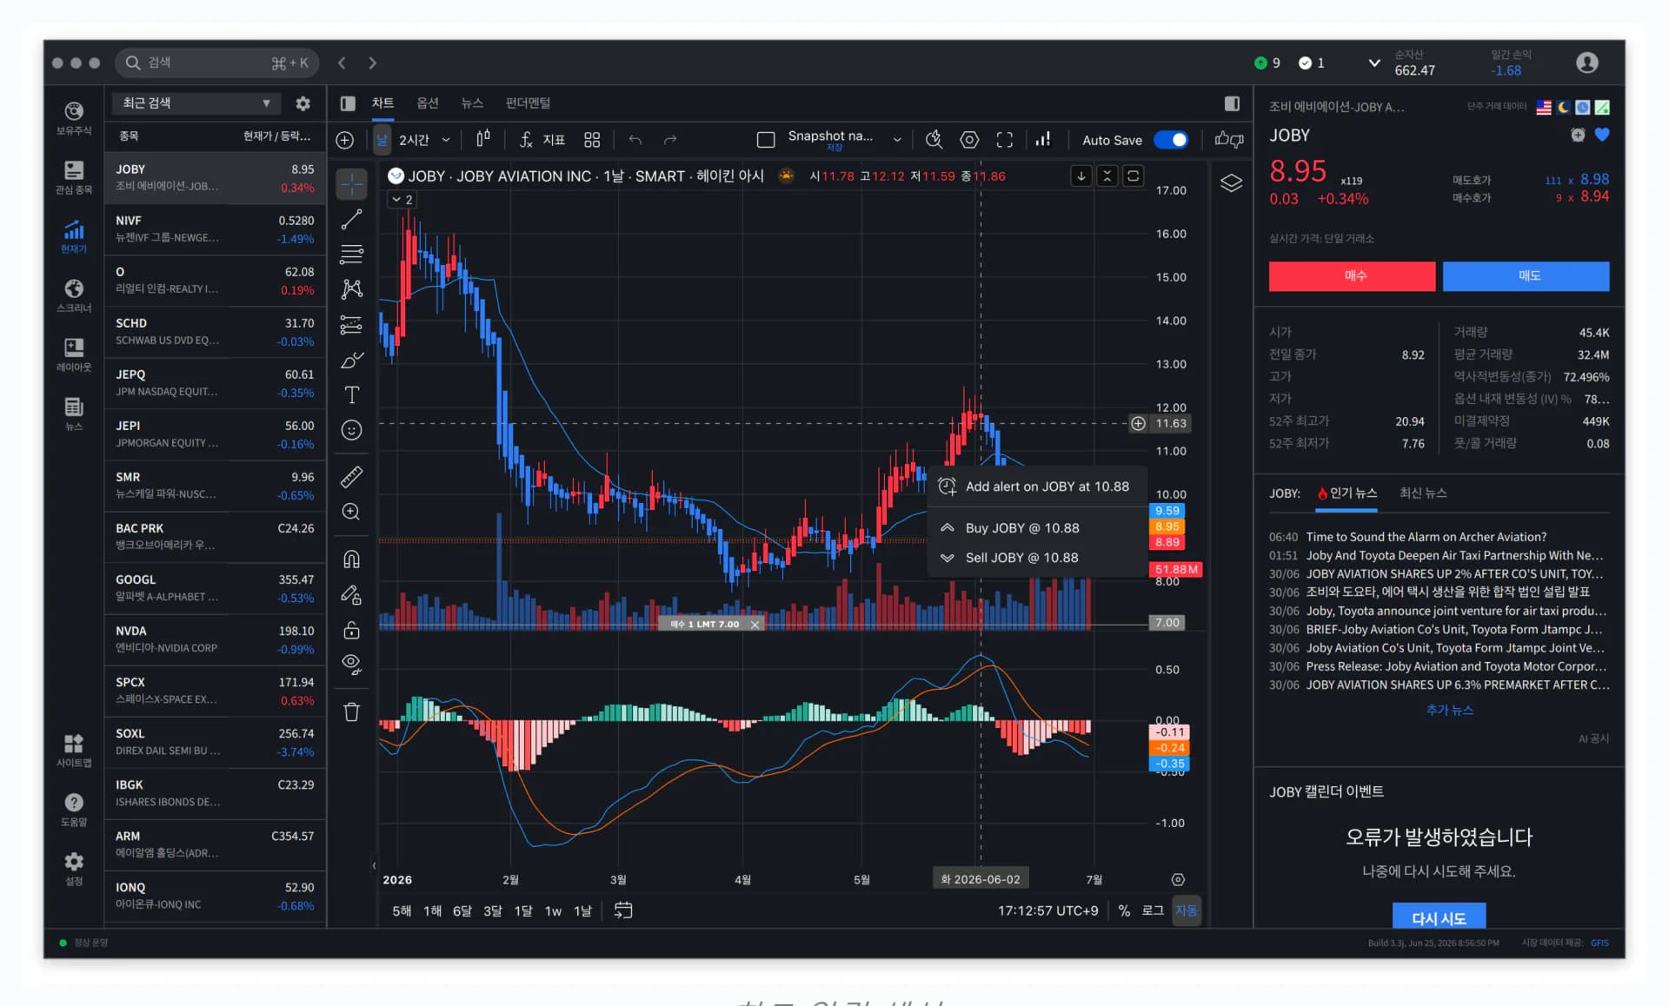This screenshot has width=1669, height=1006.
Task: Choose the text annotation tool
Action: 352,395
